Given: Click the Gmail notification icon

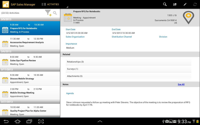Looking at the screenshot, I should point(174,121).
